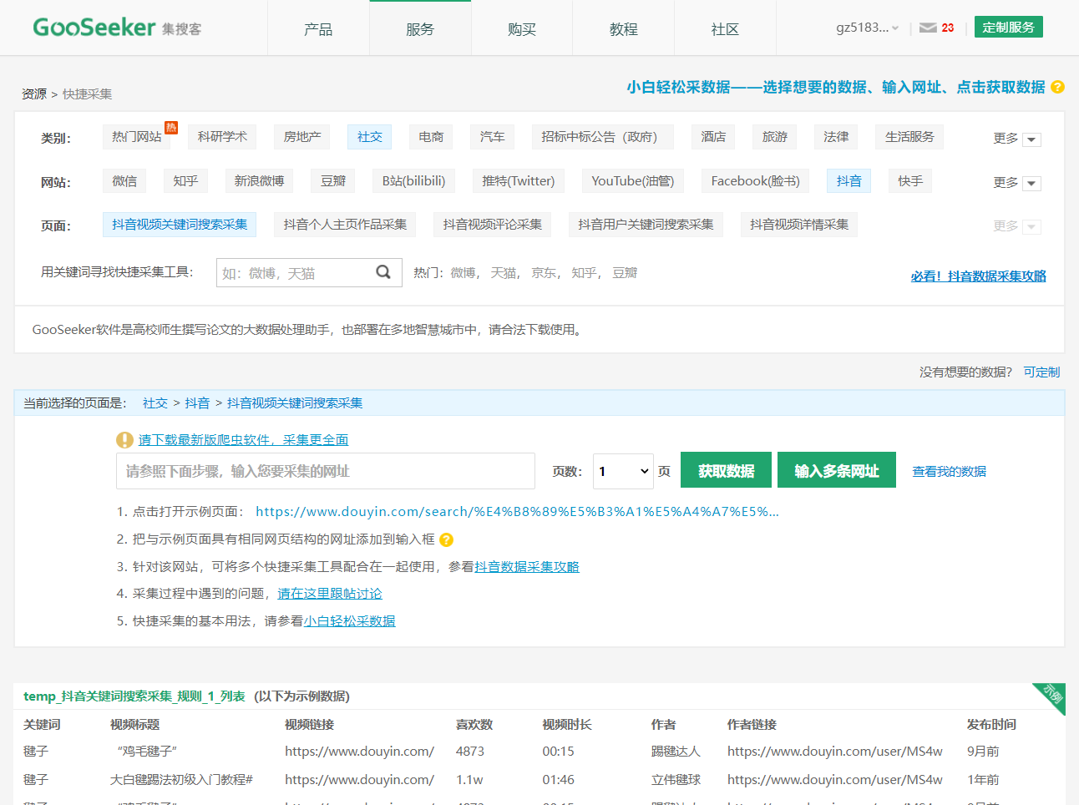Image resolution: width=1079 pixels, height=805 pixels.
Task: Click the URL input field
Action: click(326, 471)
